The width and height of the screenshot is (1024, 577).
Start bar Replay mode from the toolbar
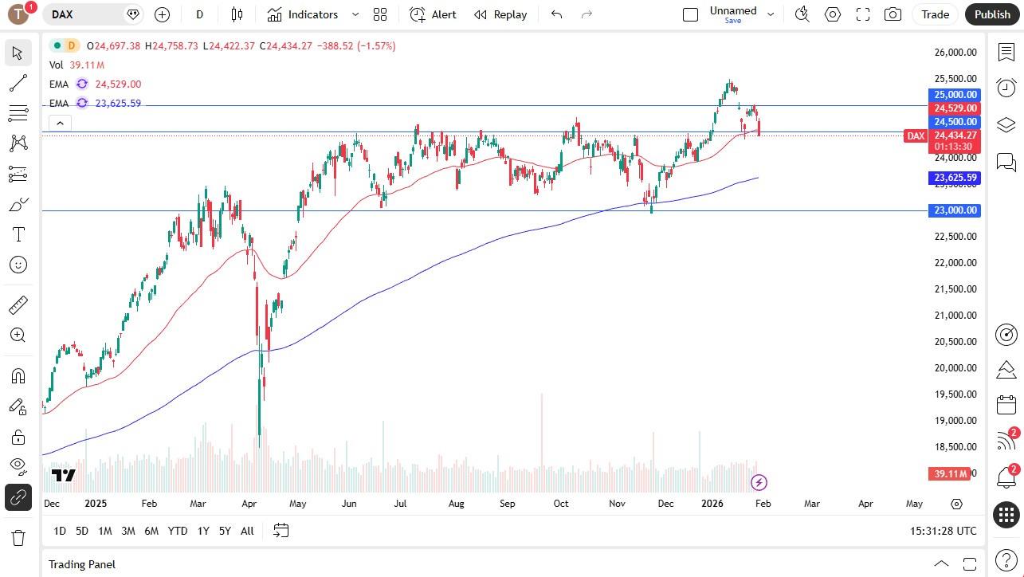500,14
